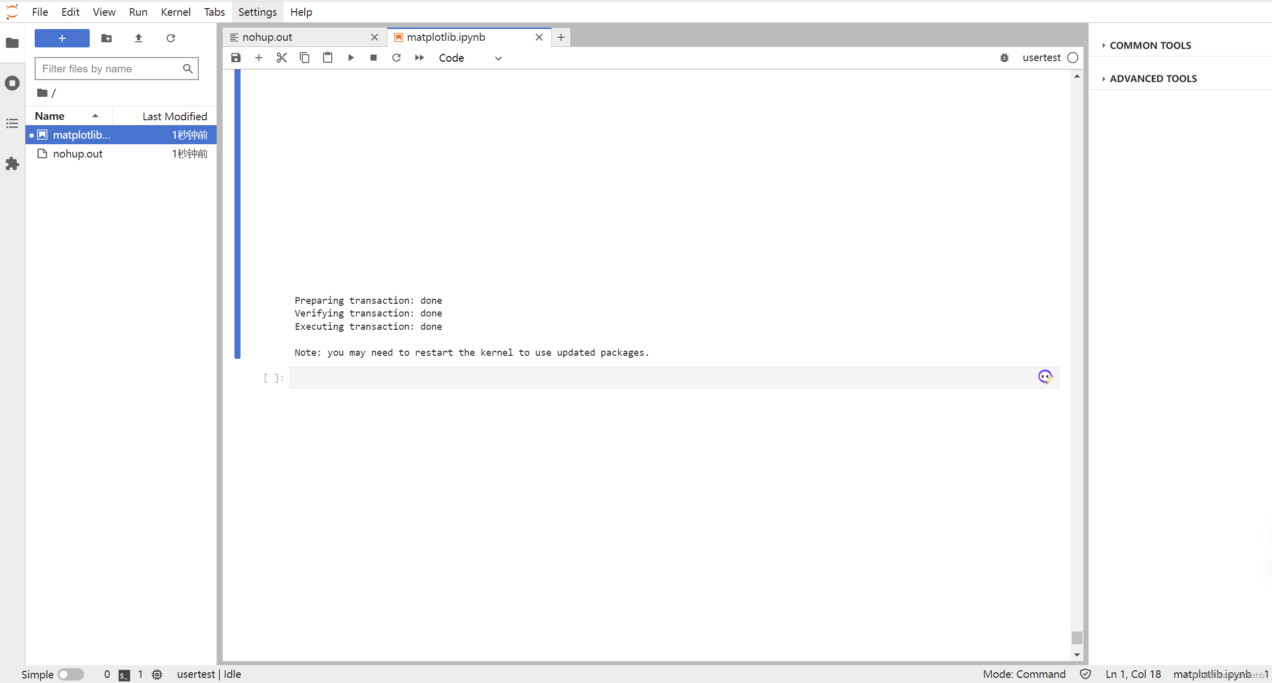Click the Run selected cell icon
This screenshot has height=683, width=1272.
(x=351, y=57)
